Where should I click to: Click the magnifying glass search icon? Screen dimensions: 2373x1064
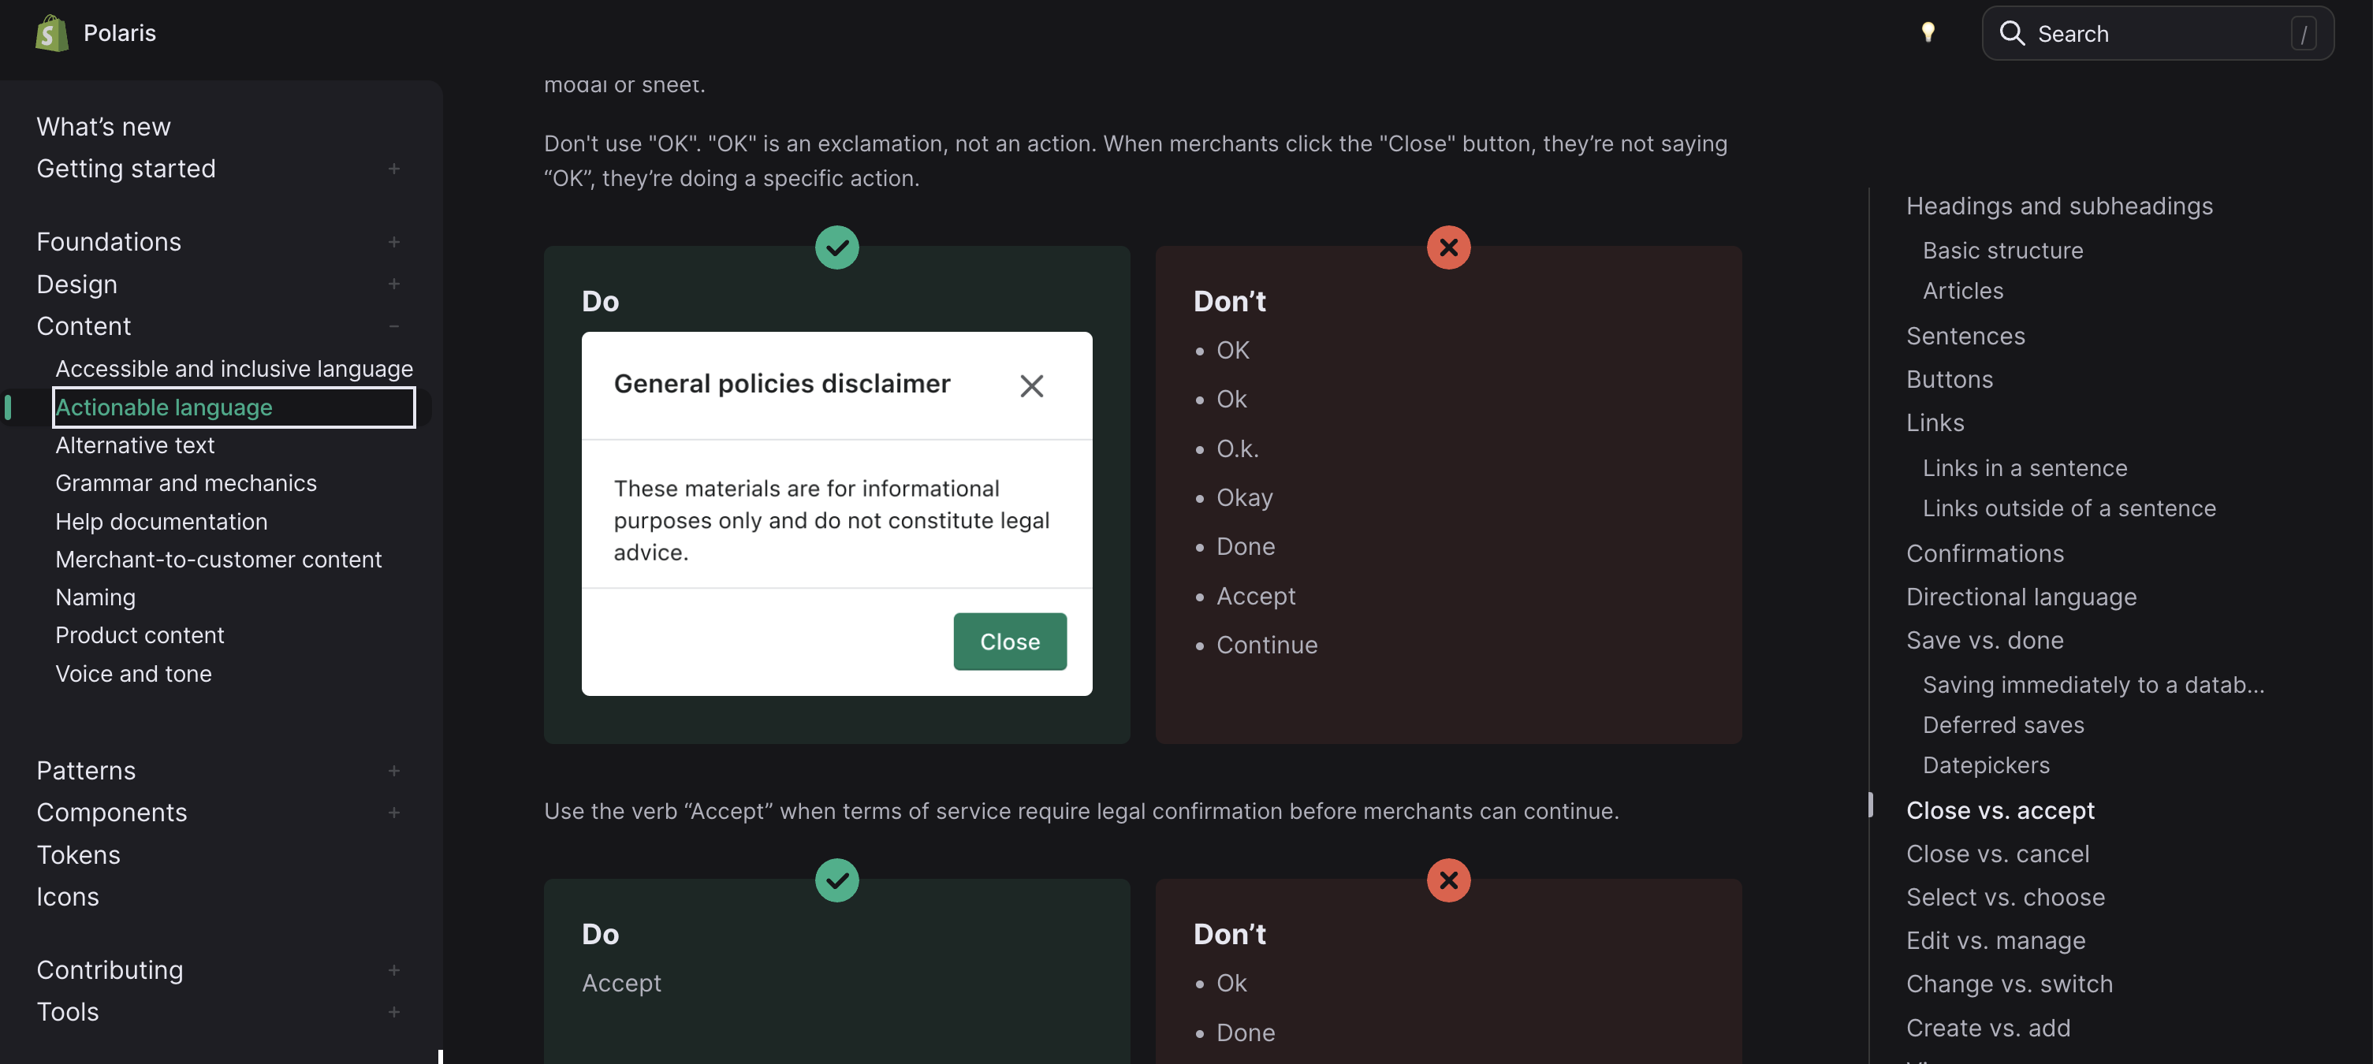2012,33
